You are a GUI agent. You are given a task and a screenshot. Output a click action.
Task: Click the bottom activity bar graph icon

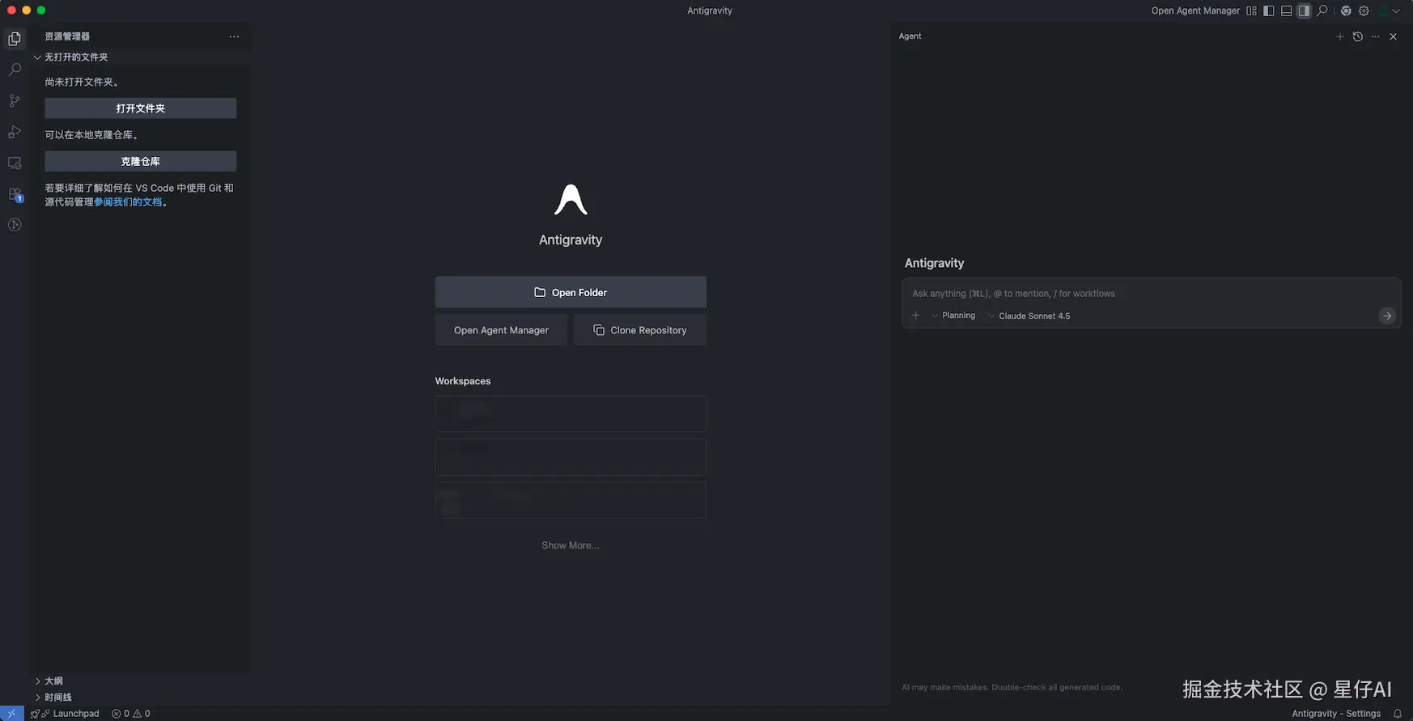(15, 225)
